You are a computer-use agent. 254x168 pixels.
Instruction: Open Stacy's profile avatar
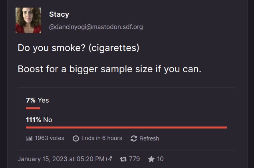(x=28, y=20)
